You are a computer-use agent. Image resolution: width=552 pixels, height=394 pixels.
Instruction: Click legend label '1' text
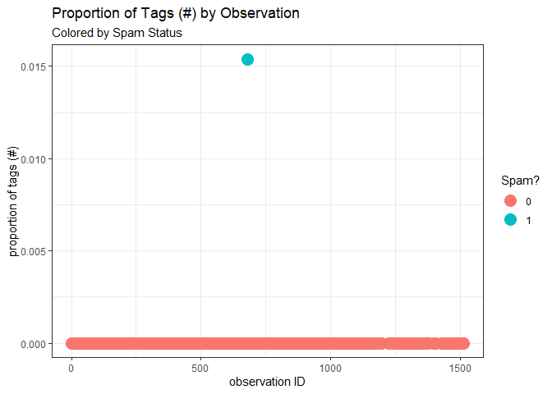528,221
